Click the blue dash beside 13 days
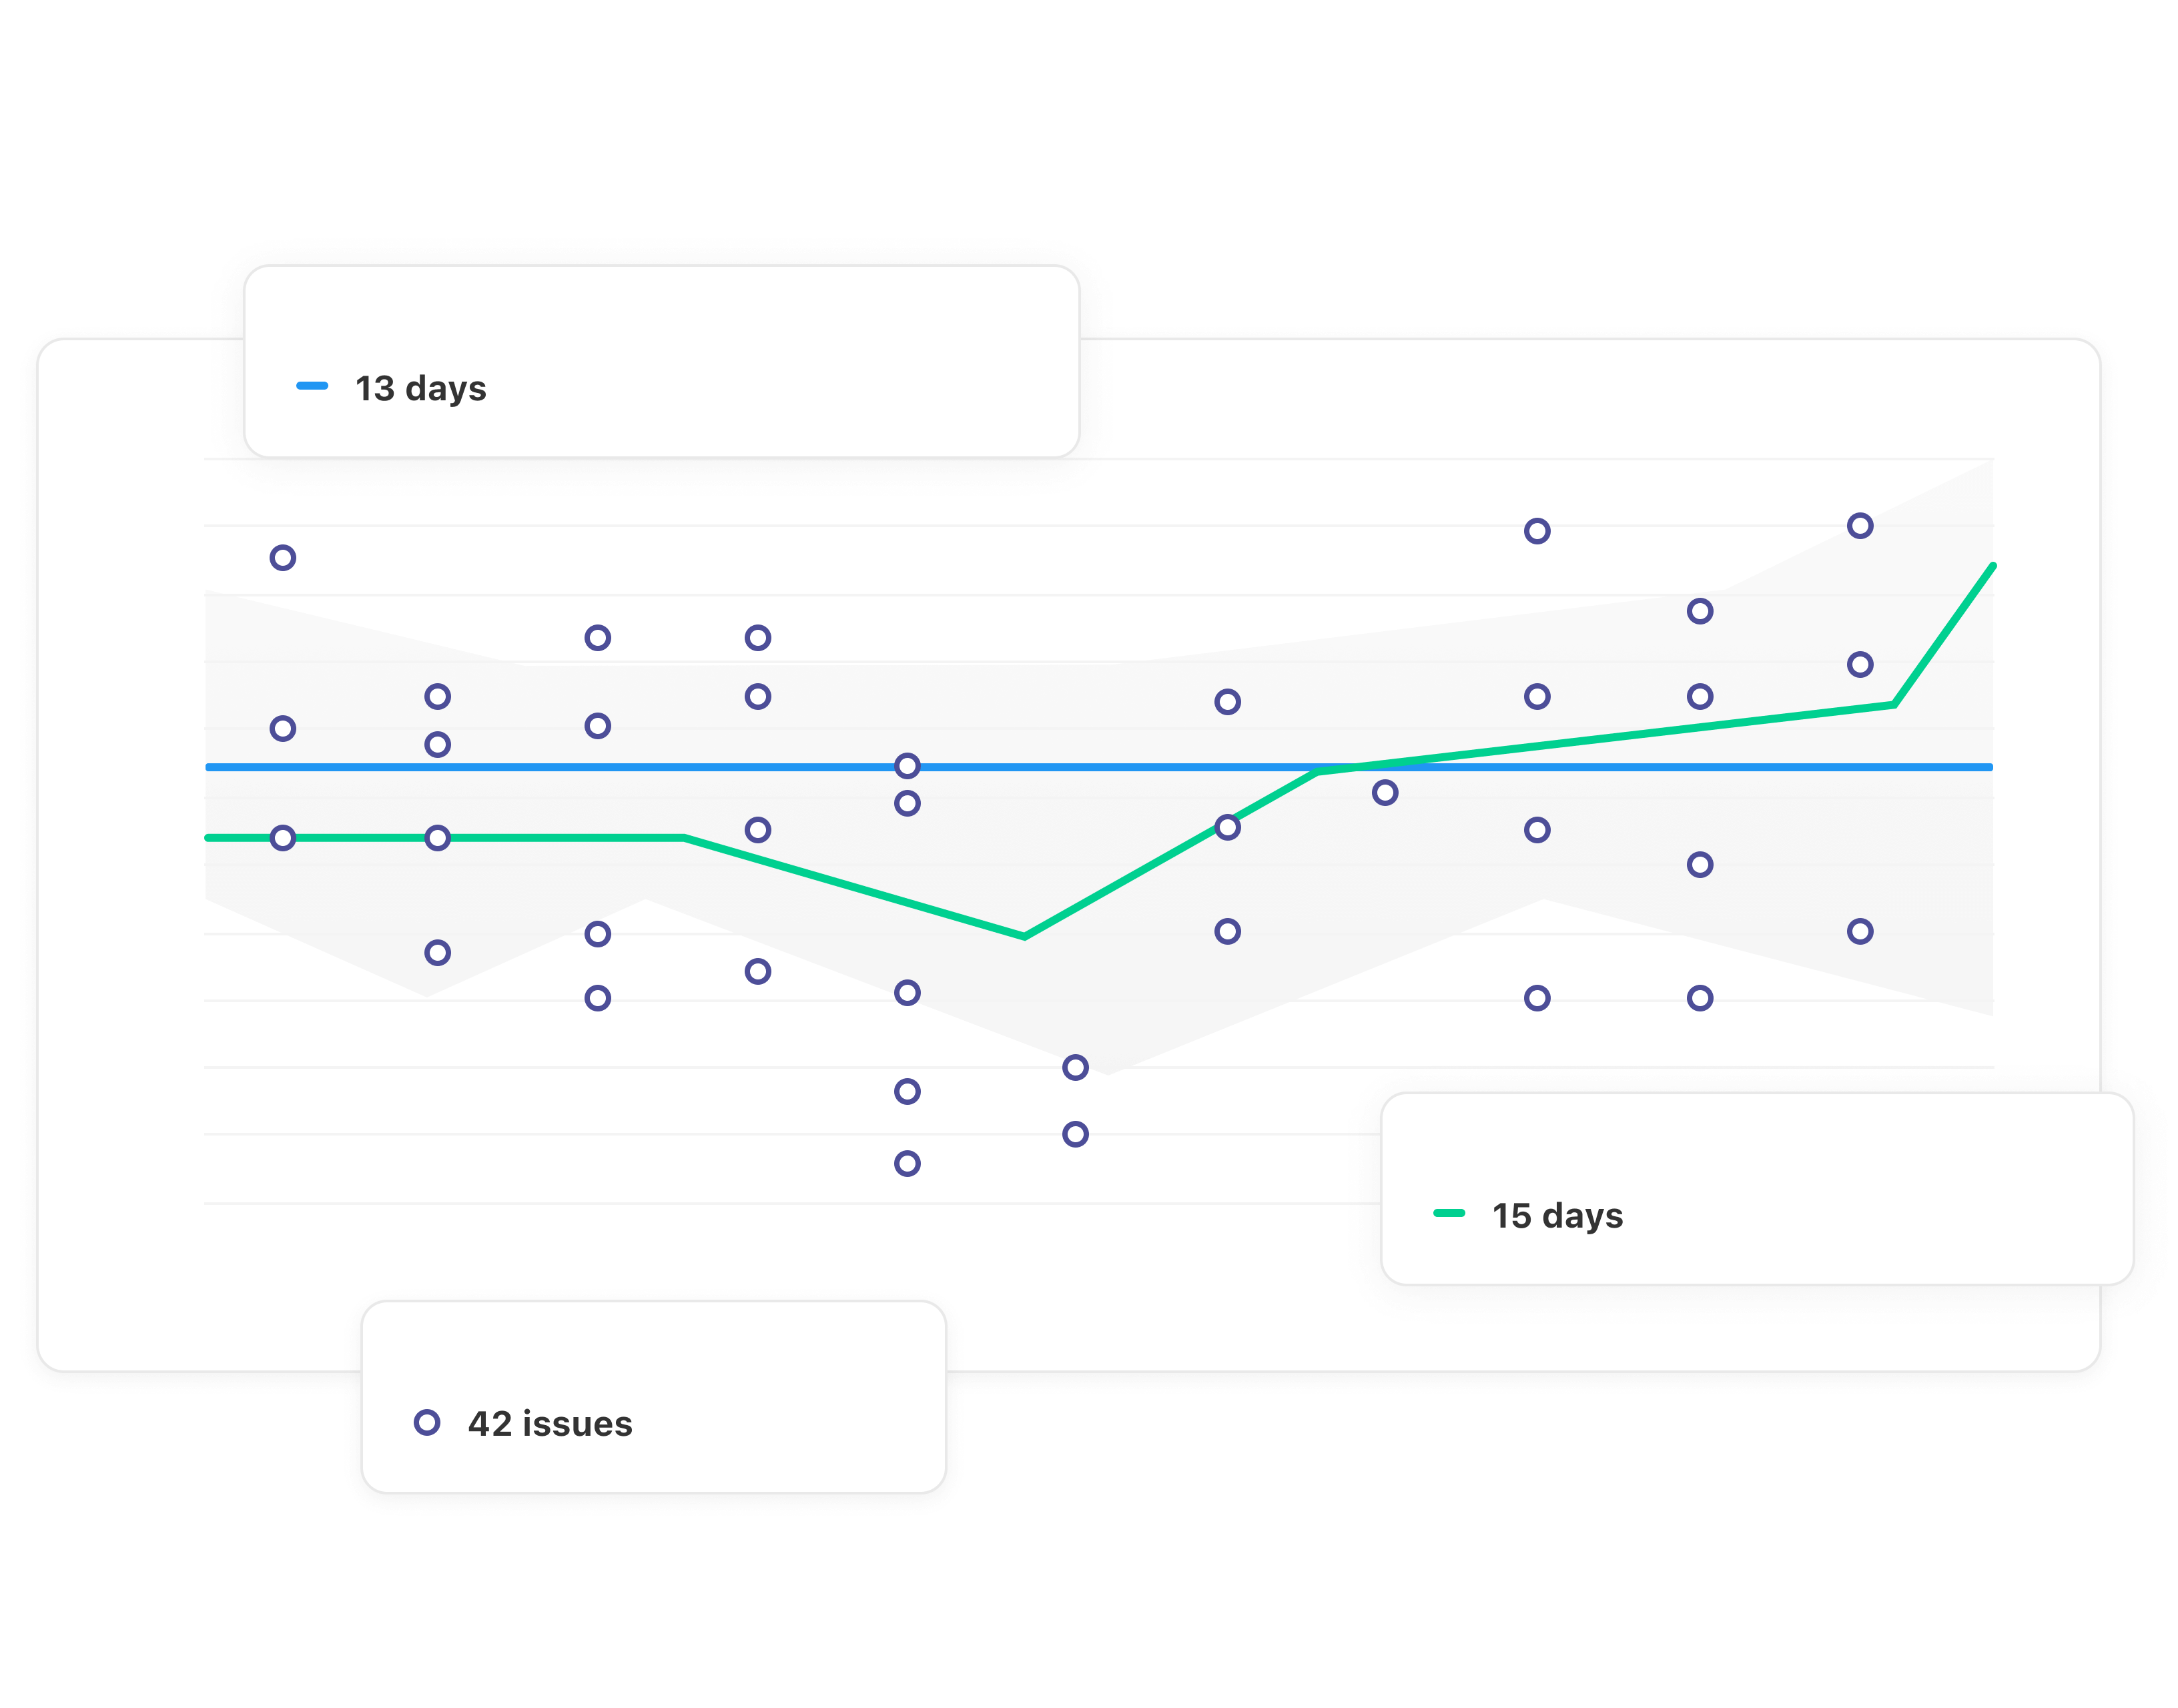This screenshot has width=2178, height=1708. click(312, 385)
